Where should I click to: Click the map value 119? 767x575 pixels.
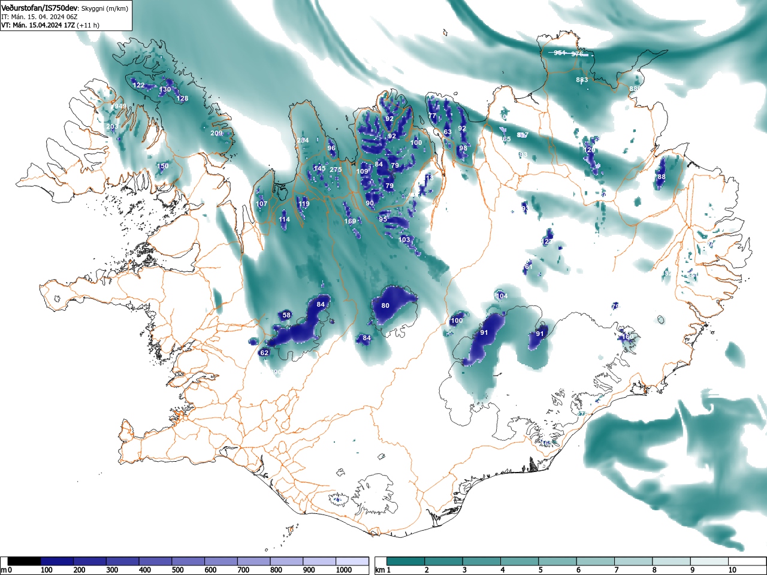[x=304, y=204]
